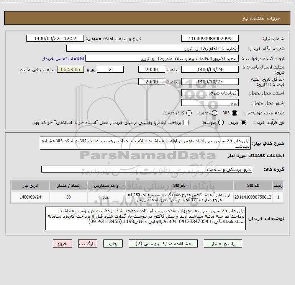Click the جزئیات اطلاعات نیاز page header
The image size is (295, 285).
tap(261, 18)
